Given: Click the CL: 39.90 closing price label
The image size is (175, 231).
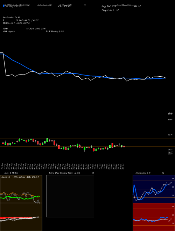Looking at the screenshot, I should (x=64, y=6).
